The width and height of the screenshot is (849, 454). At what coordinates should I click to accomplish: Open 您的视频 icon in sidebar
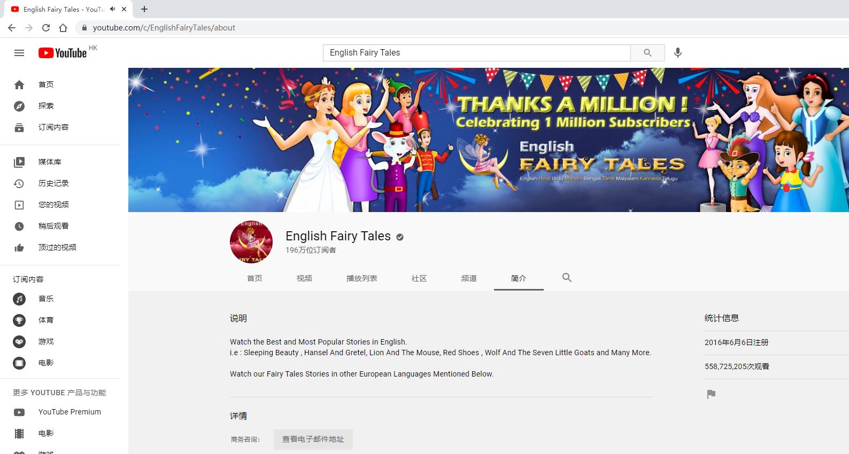pos(19,205)
